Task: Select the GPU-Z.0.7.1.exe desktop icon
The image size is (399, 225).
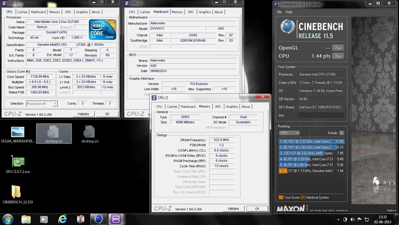Action: (x=18, y=165)
